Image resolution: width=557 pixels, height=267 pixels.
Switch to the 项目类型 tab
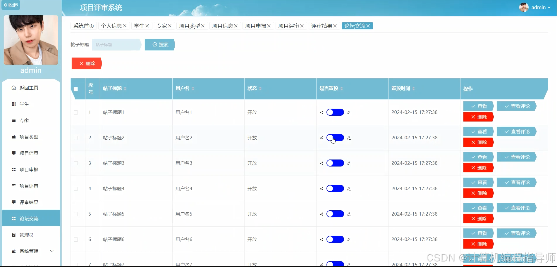(189, 26)
